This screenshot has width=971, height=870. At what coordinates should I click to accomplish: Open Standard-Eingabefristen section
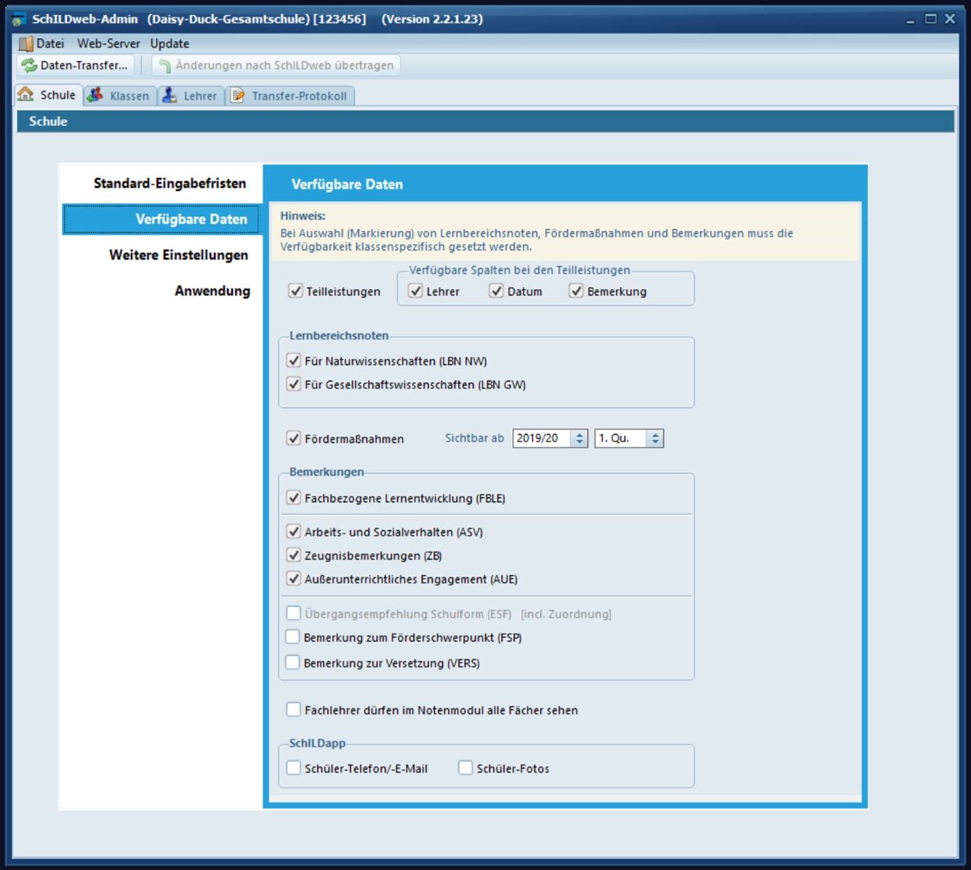coord(170,183)
